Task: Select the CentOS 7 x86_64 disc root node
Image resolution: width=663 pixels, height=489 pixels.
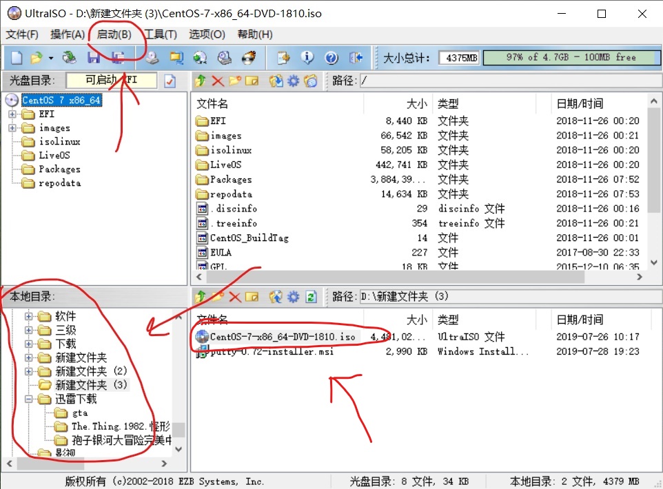Action: 61,100
